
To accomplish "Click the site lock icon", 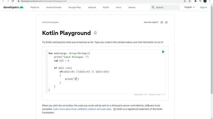I will [19, 1].
